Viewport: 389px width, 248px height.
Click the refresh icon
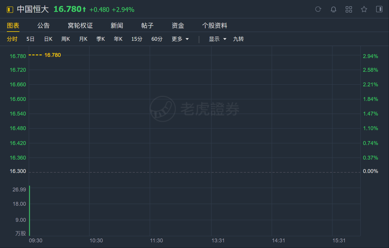[x=318, y=9]
